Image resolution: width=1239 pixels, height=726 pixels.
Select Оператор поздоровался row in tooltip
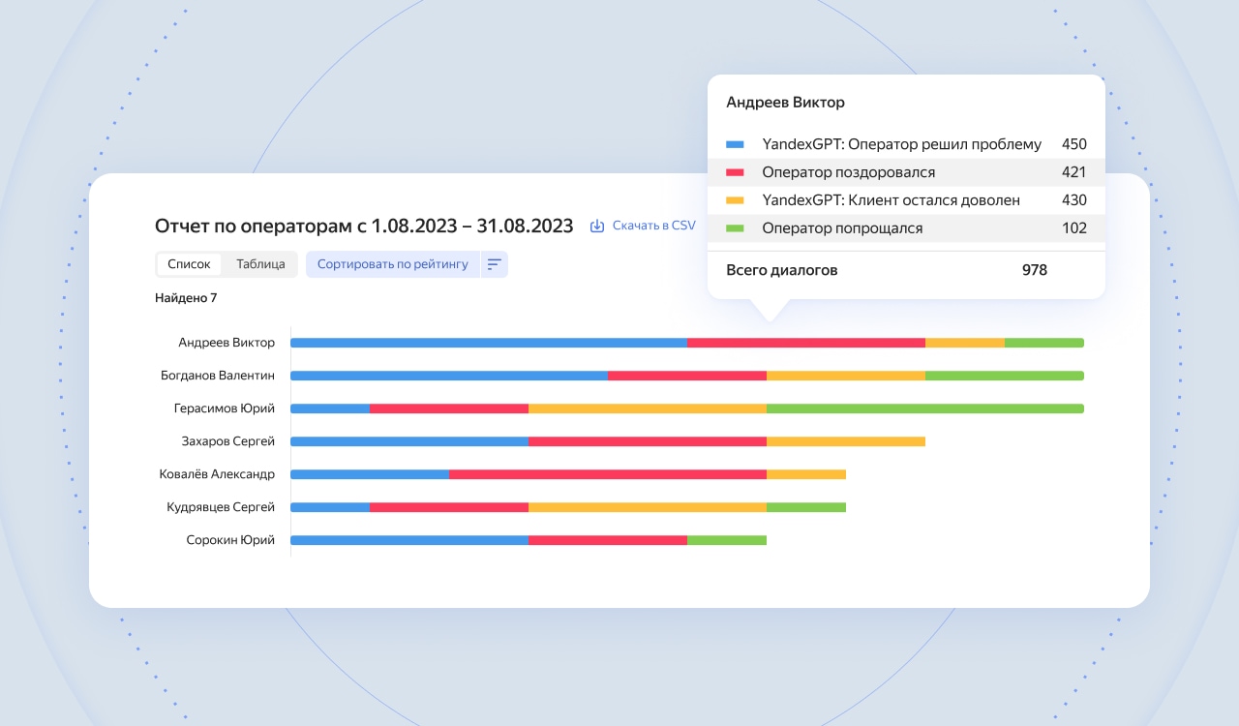[906, 172]
